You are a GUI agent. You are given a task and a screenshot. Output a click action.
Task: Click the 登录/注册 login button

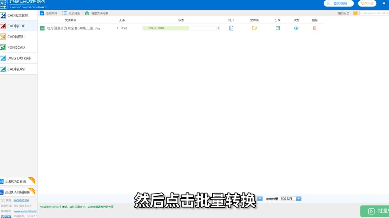338,3
